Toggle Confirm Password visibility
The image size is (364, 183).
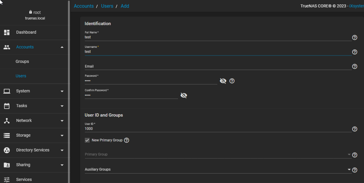tap(184, 96)
